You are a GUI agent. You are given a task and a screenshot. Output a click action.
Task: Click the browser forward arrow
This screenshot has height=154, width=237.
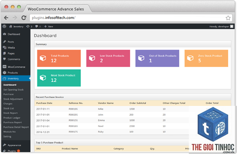click(x=15, y=18)
